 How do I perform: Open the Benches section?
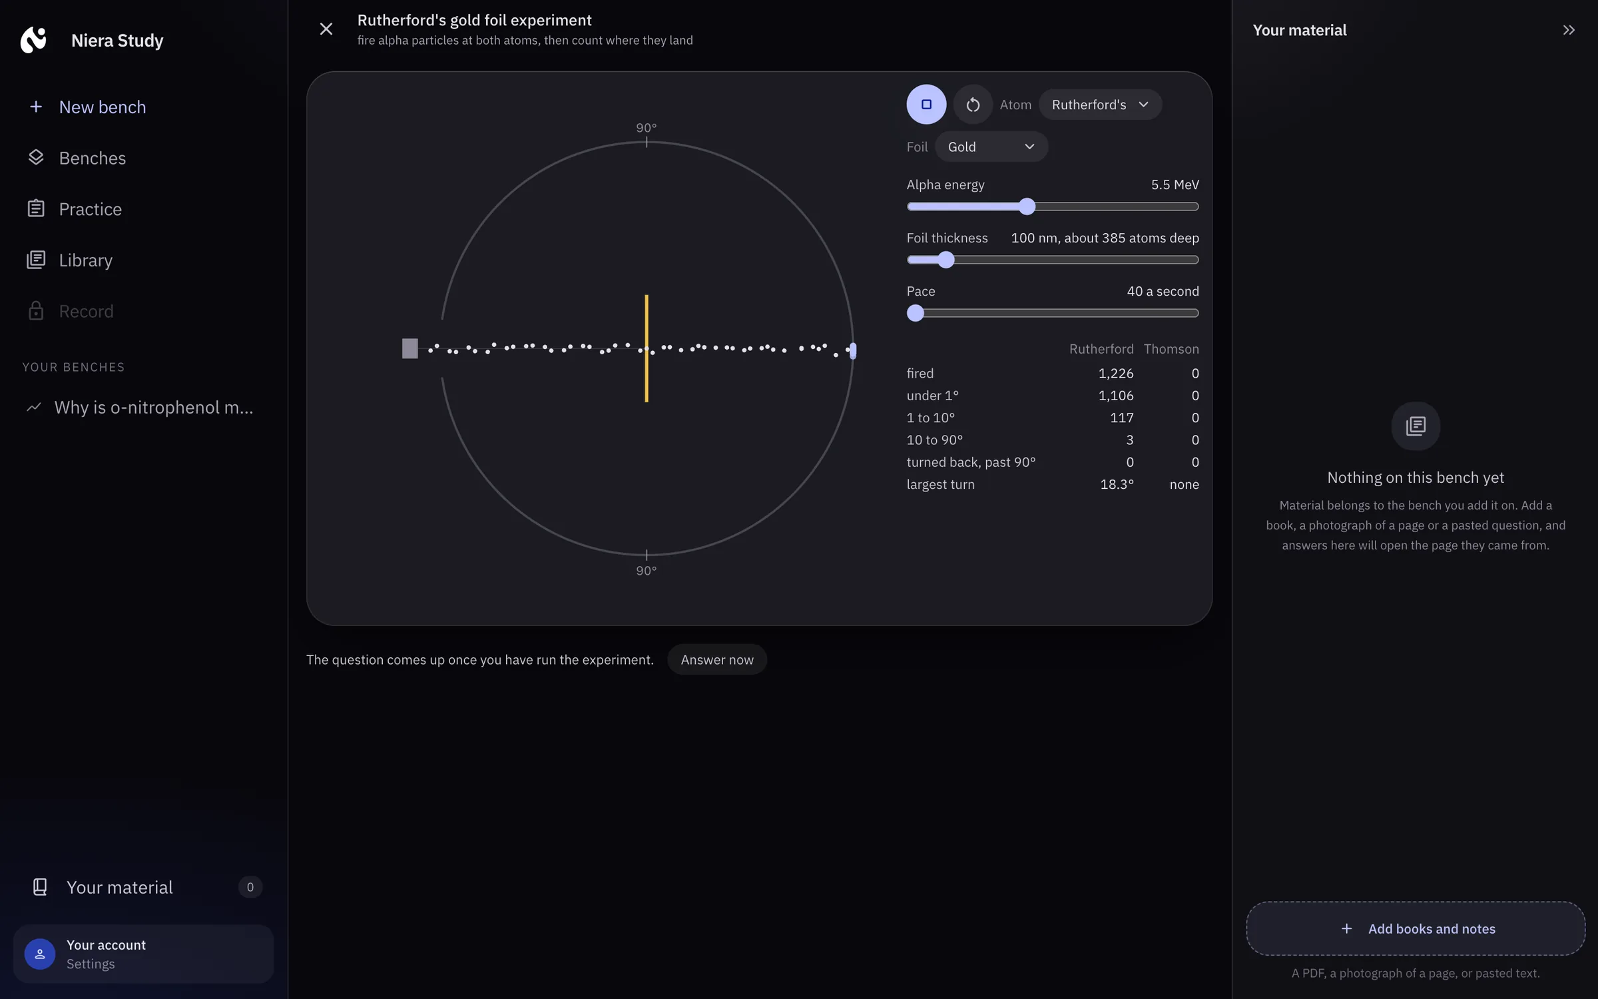[x=144, y=158]
